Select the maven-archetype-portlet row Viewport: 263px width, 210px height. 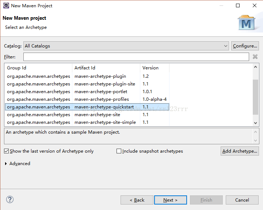click(x=87, y=92)
